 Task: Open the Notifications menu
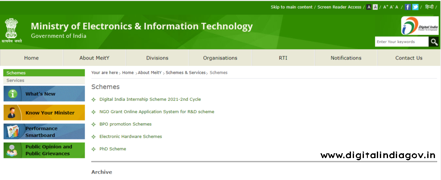pos(346,58)
